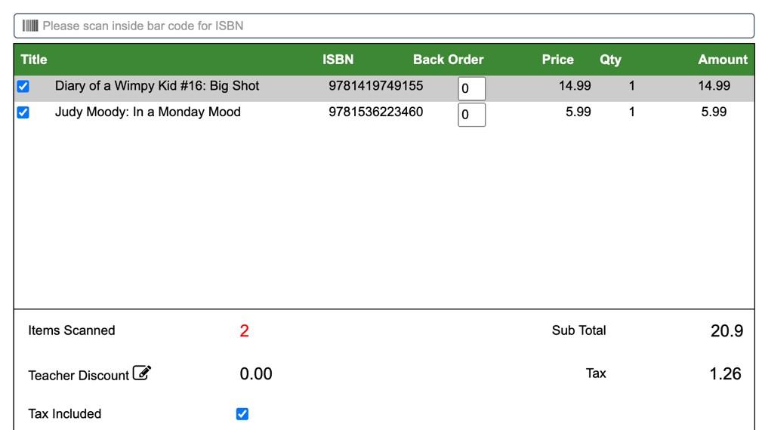Click the barcode icon in scan field
This screenshot has height=430, width=759.
pos(30,26)
